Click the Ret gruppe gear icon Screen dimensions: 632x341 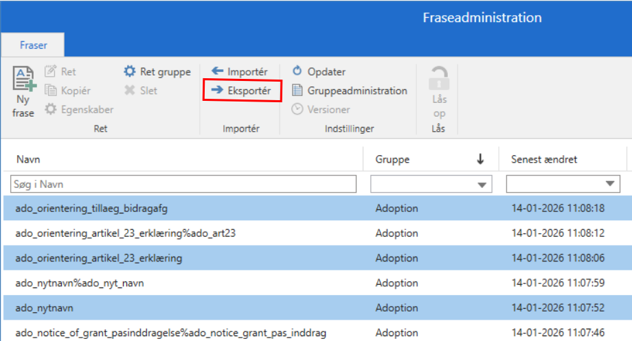129,71
